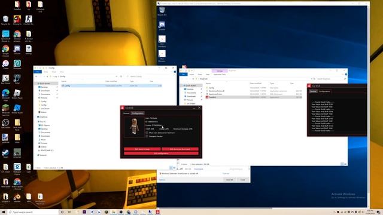The height and width of the screenshot is (215, 383).
Task: Select the Config file row in left explorer
Action: pos(111,85)
